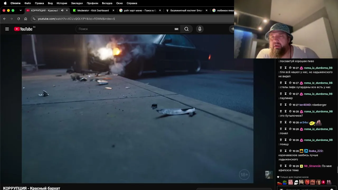This screenshot has width=338, height=190.
Task: Close the КОРРУПЦИЯ - Красный tab
Action: click(67, 11)
